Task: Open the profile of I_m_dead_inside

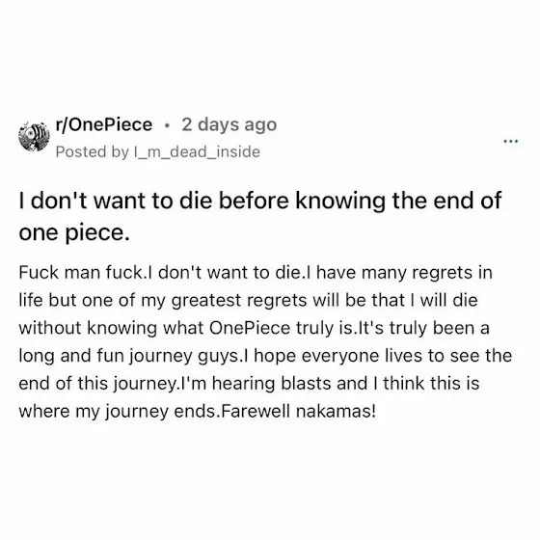Action: (x=197, y=152)
